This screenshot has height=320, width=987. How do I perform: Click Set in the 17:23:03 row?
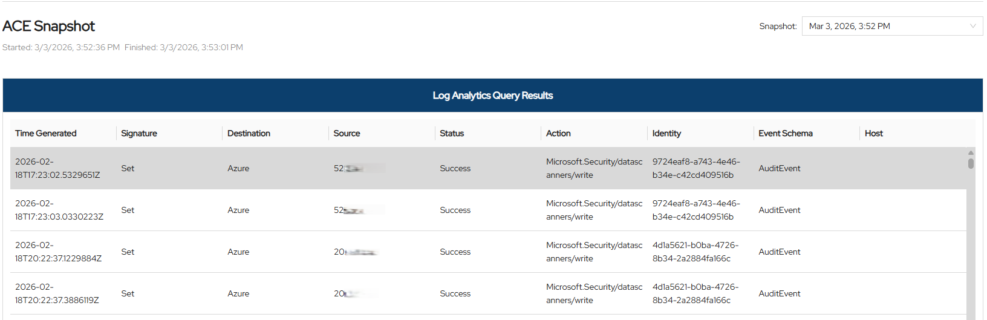click(128, 210)
